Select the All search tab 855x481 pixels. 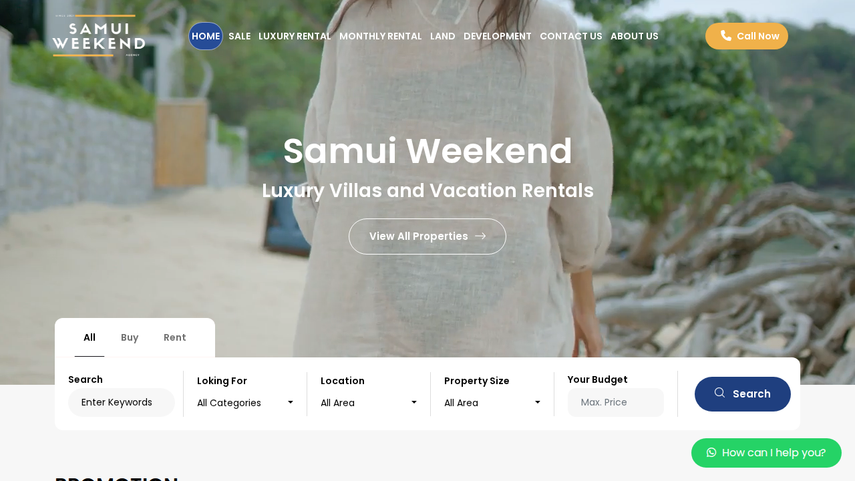click(x=90, y=337)
